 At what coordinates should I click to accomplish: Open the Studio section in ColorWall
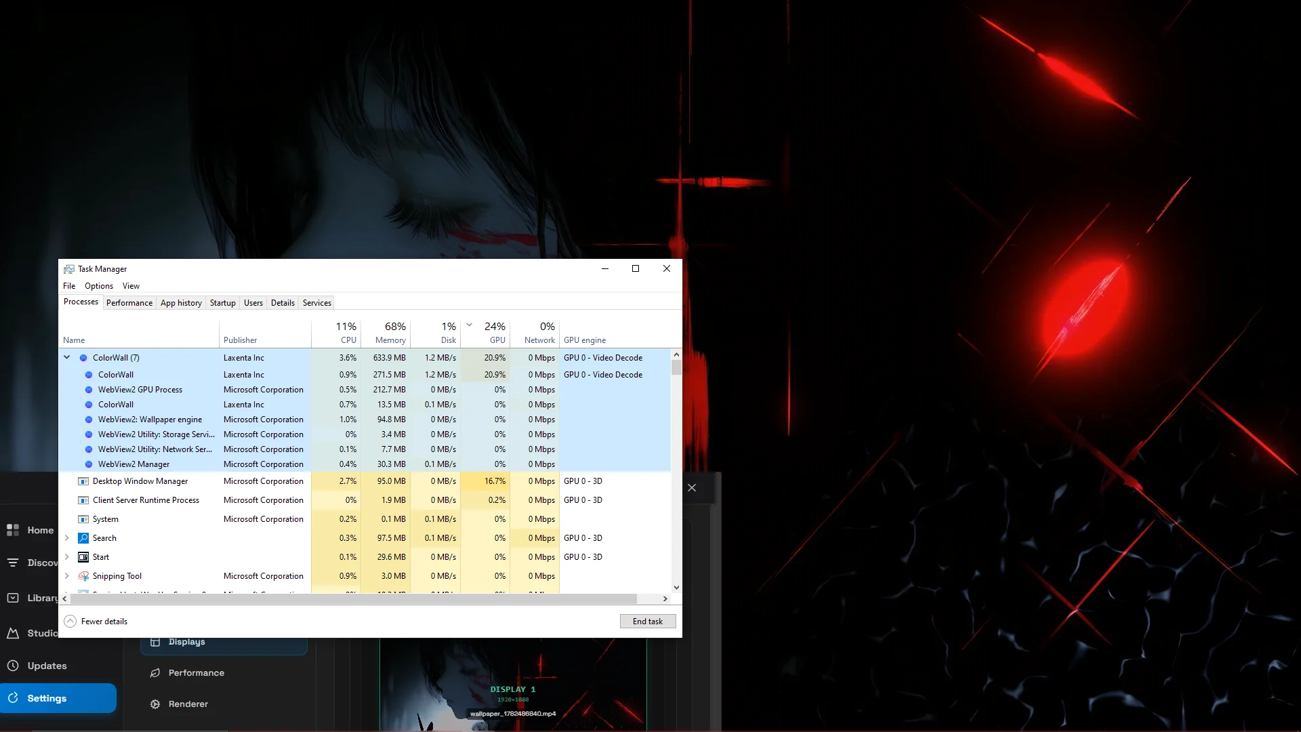tap(32, 633)
